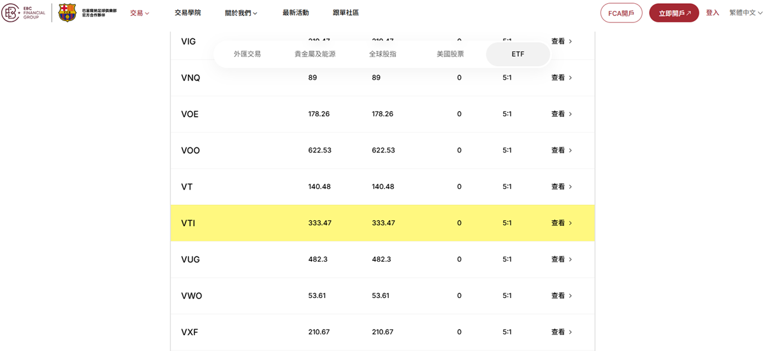This screenshot has height=351, width=765.
Task: Select the VNQ symbol name
Action: [191, 78]
